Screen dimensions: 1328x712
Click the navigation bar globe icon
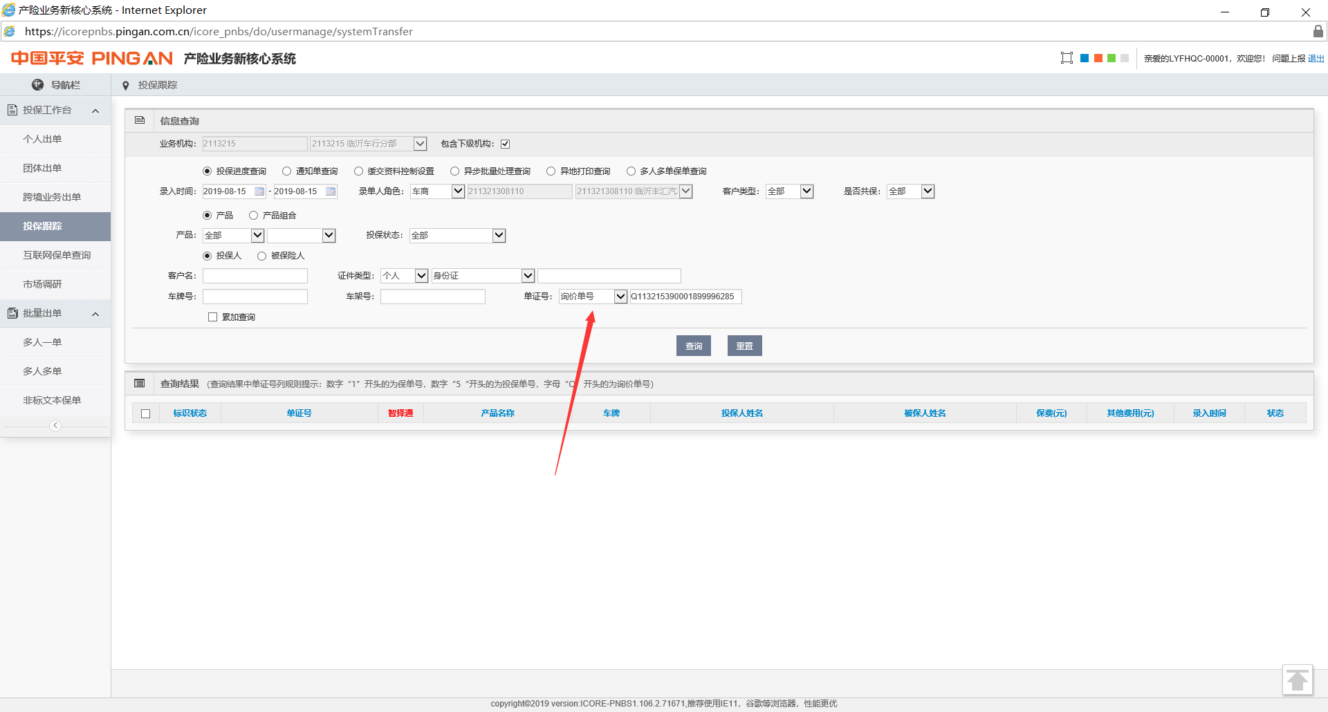(37, 84)
